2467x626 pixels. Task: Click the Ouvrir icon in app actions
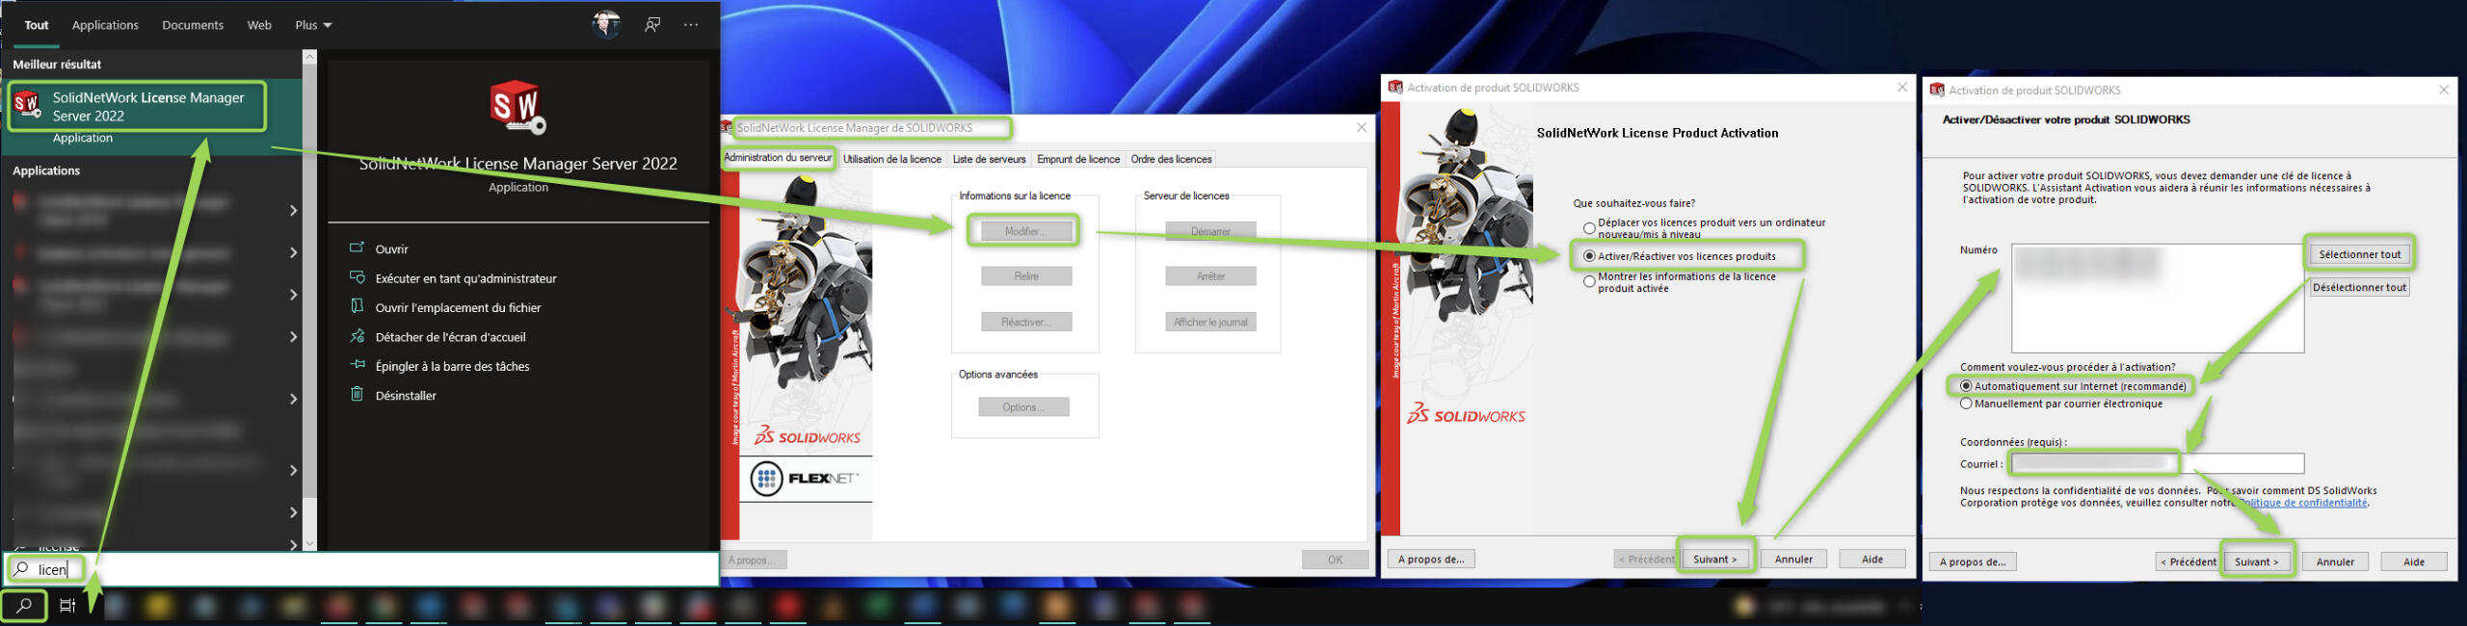[357, 248]
